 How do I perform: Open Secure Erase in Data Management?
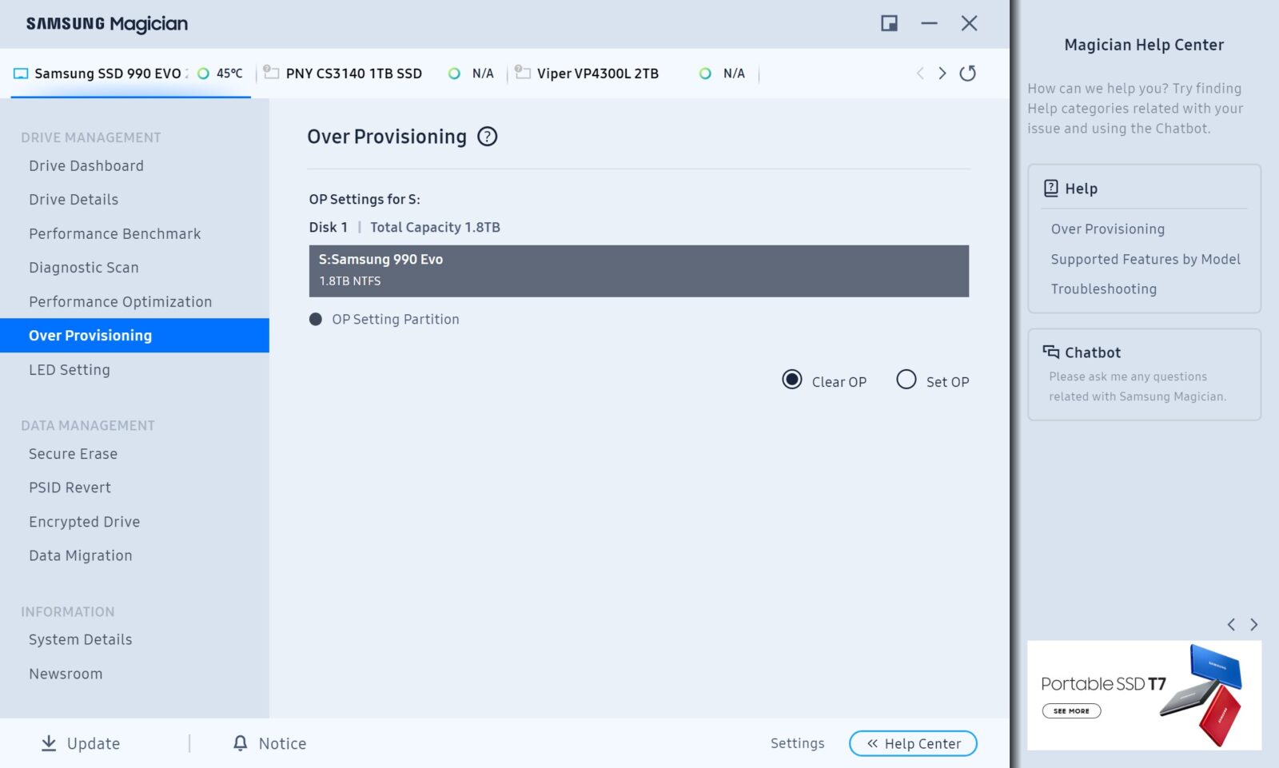(x=73, y=454)
